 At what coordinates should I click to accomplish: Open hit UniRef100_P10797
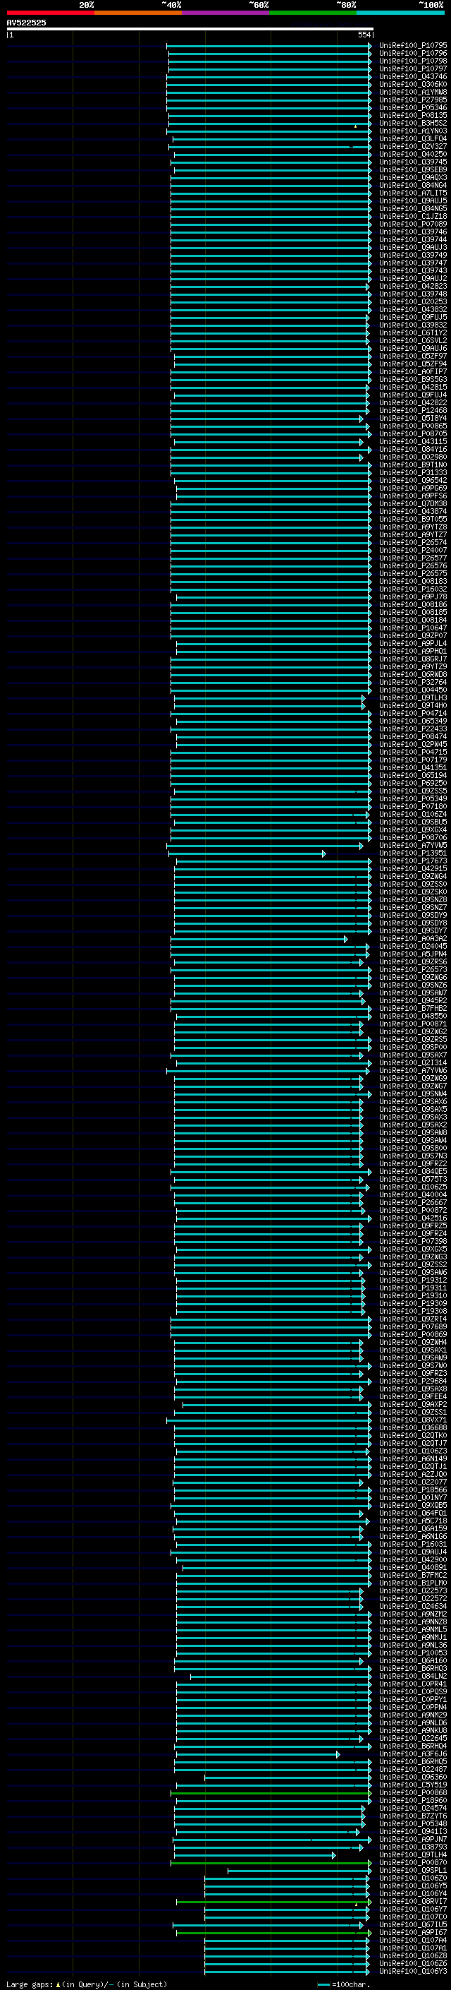(x=412, y=68)
